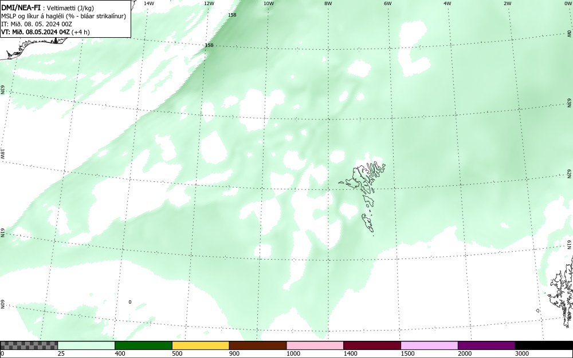The image size is (573, 358).
Task: Click the legend value 2000
Action: (465, 353)
